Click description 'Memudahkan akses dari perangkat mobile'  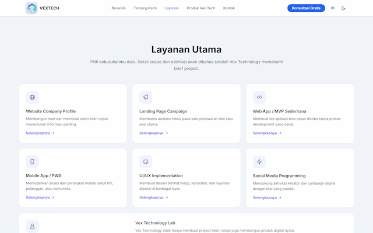tap(69, 186)
